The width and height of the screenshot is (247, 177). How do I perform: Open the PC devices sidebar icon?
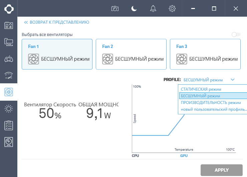[x=9, y=42]
